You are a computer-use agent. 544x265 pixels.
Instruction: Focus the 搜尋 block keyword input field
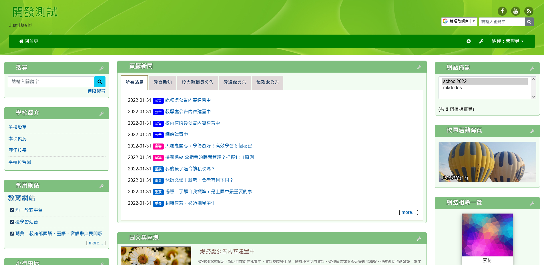[51, 82]
